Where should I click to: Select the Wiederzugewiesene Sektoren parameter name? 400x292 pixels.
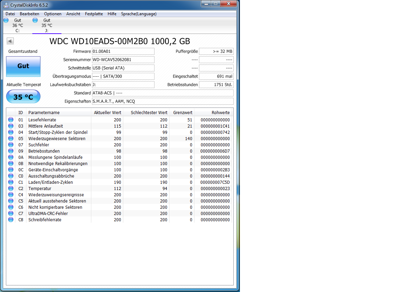57,139
